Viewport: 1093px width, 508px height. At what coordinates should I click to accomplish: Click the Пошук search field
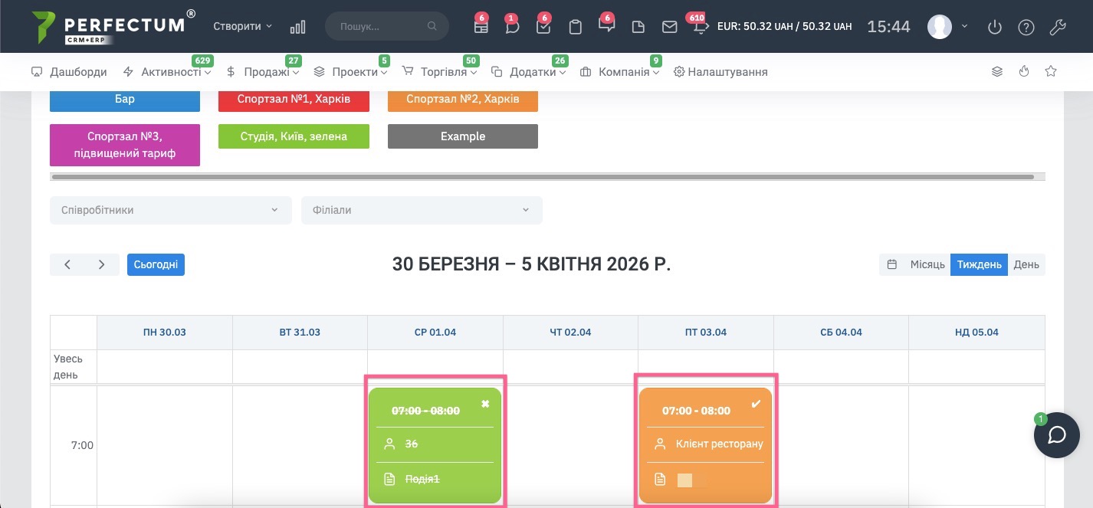pos(381,26)
